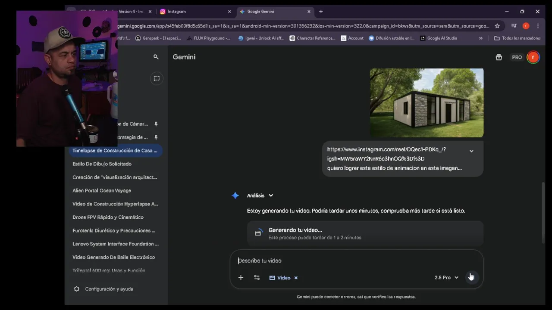Click the pin icon beside strategia chat
This screenshot has height=310, width=552.
(x=156, y=137)
